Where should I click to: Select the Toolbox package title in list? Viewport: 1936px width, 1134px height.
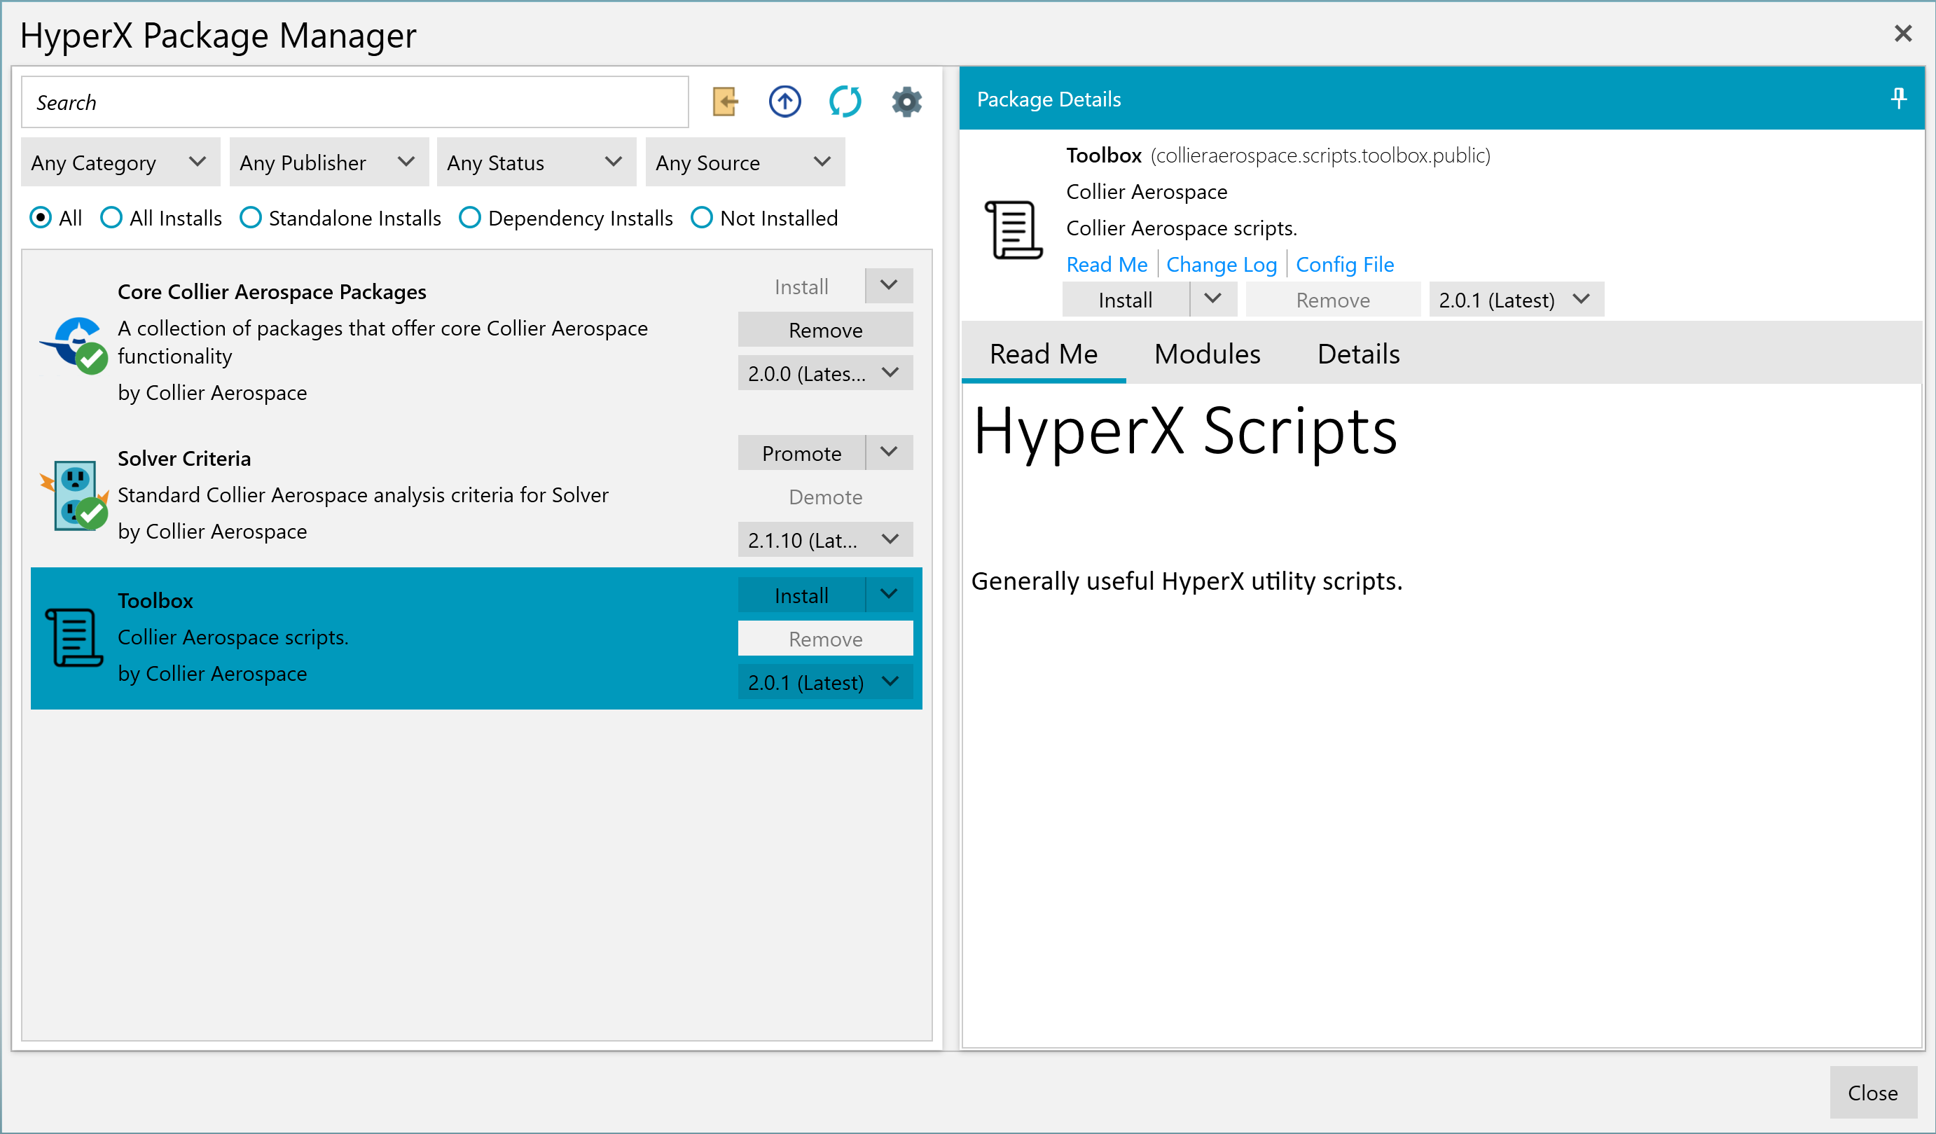[155, 601]
